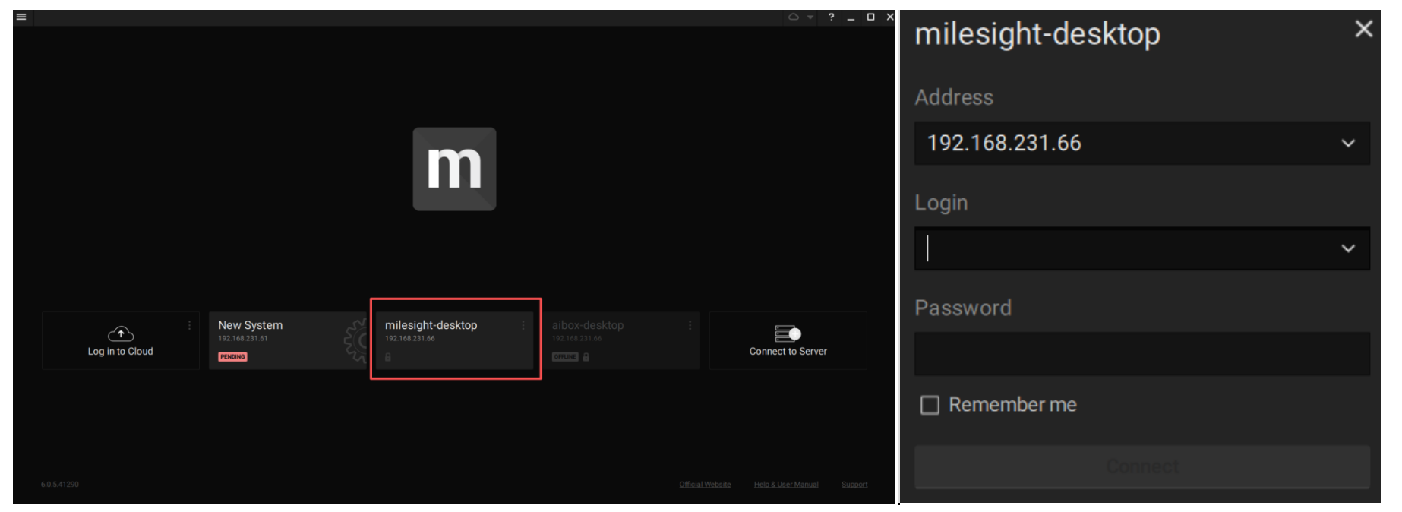Click the cloud status icon in title bar
This screenshot has height=512, width=1402.
[x=794, y=17]
